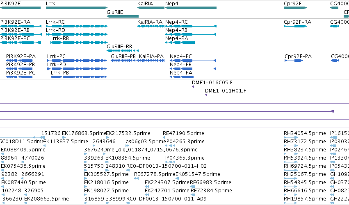Select the KaiRIA-RA transcript
Screen dimensions: 349x205
point(151,26)
